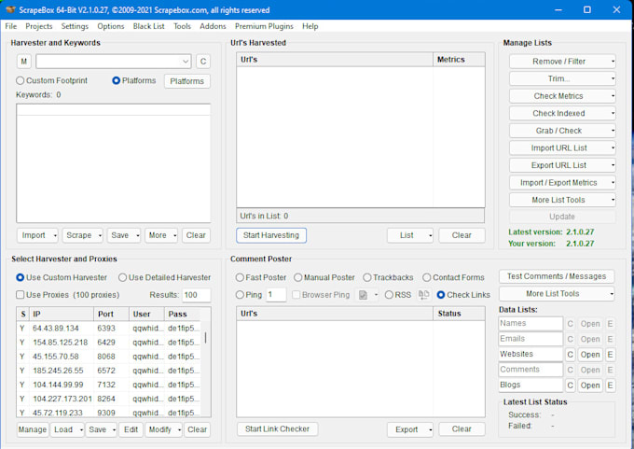The height and width of the screenshot is (449, 634).
Task: Click the Platforms button
Action: point(187,81)
